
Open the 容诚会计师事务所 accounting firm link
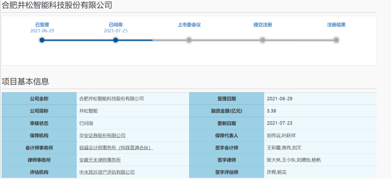pyautogui.click(x=116, y=148)
